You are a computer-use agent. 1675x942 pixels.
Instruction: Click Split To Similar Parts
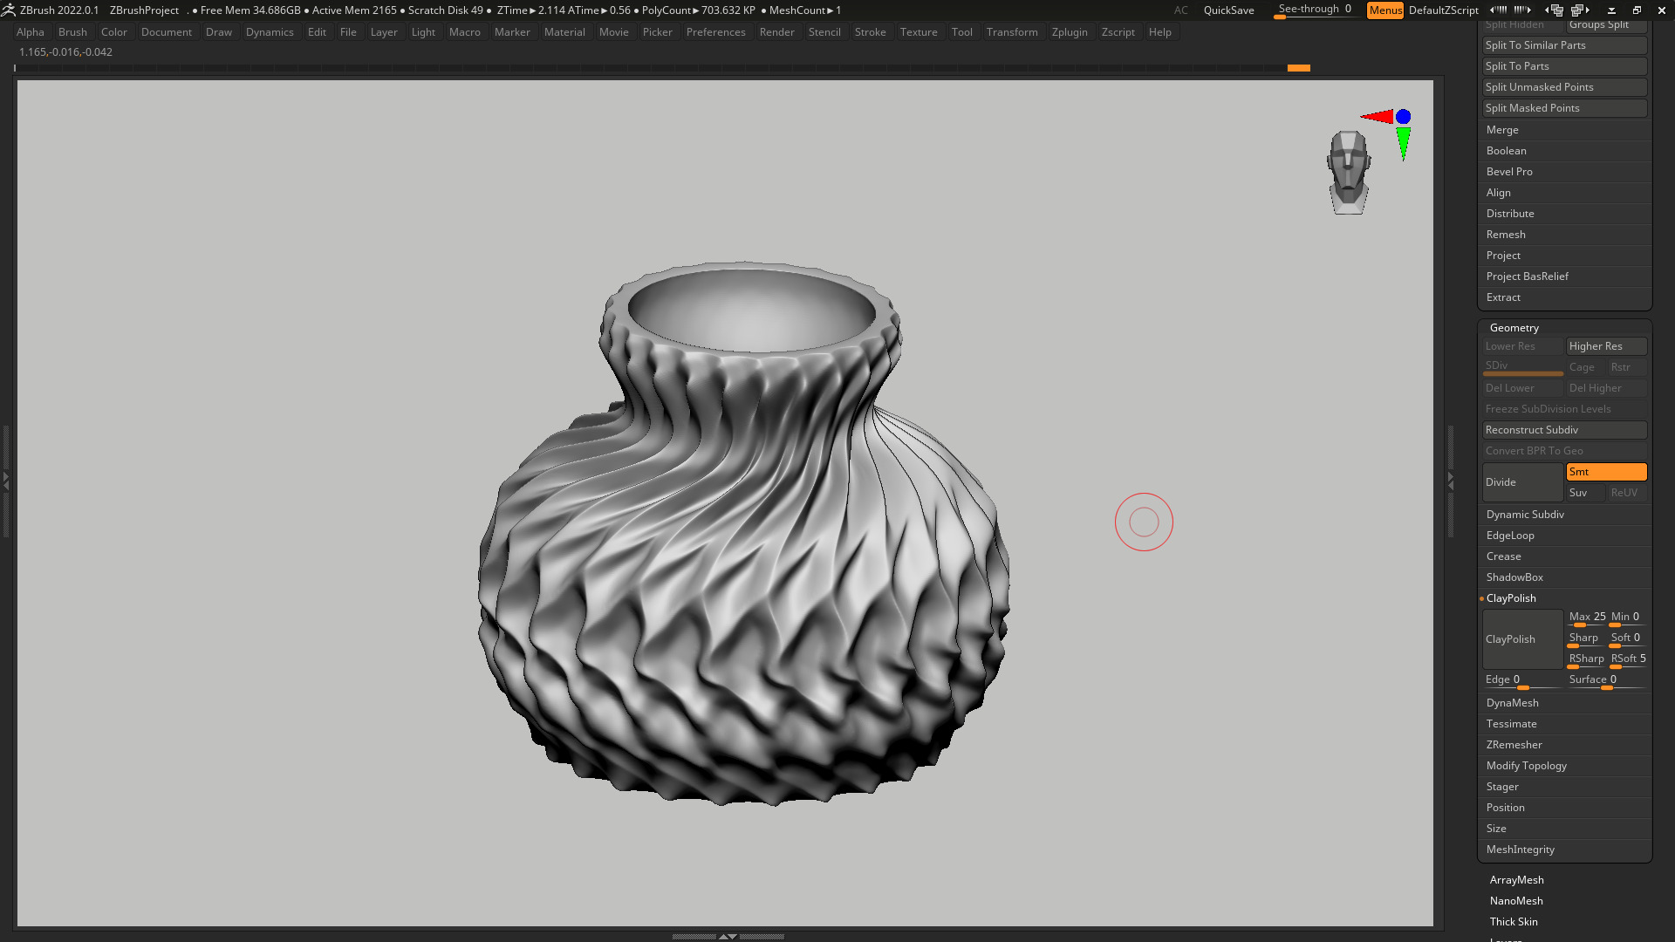pos(1564,45)
